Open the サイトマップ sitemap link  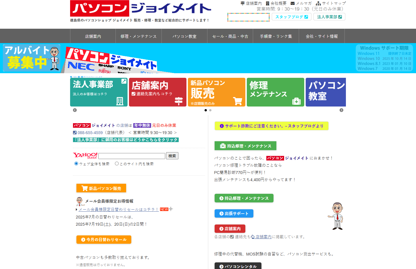331,3
